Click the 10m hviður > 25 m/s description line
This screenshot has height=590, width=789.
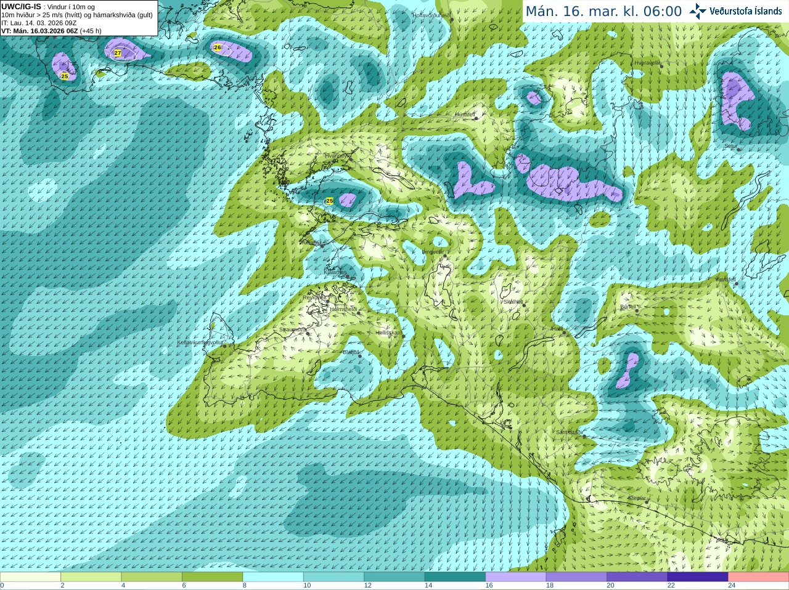pyautogui.click(x=77, y=15)
